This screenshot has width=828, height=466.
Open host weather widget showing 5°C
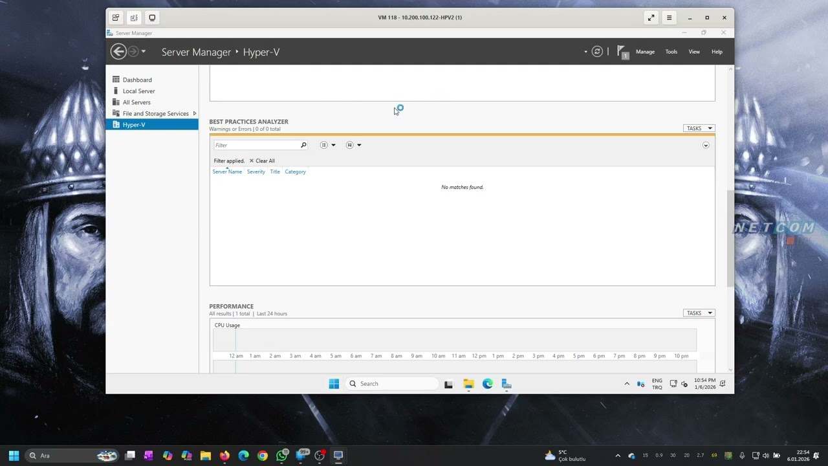tap(565, 456)
